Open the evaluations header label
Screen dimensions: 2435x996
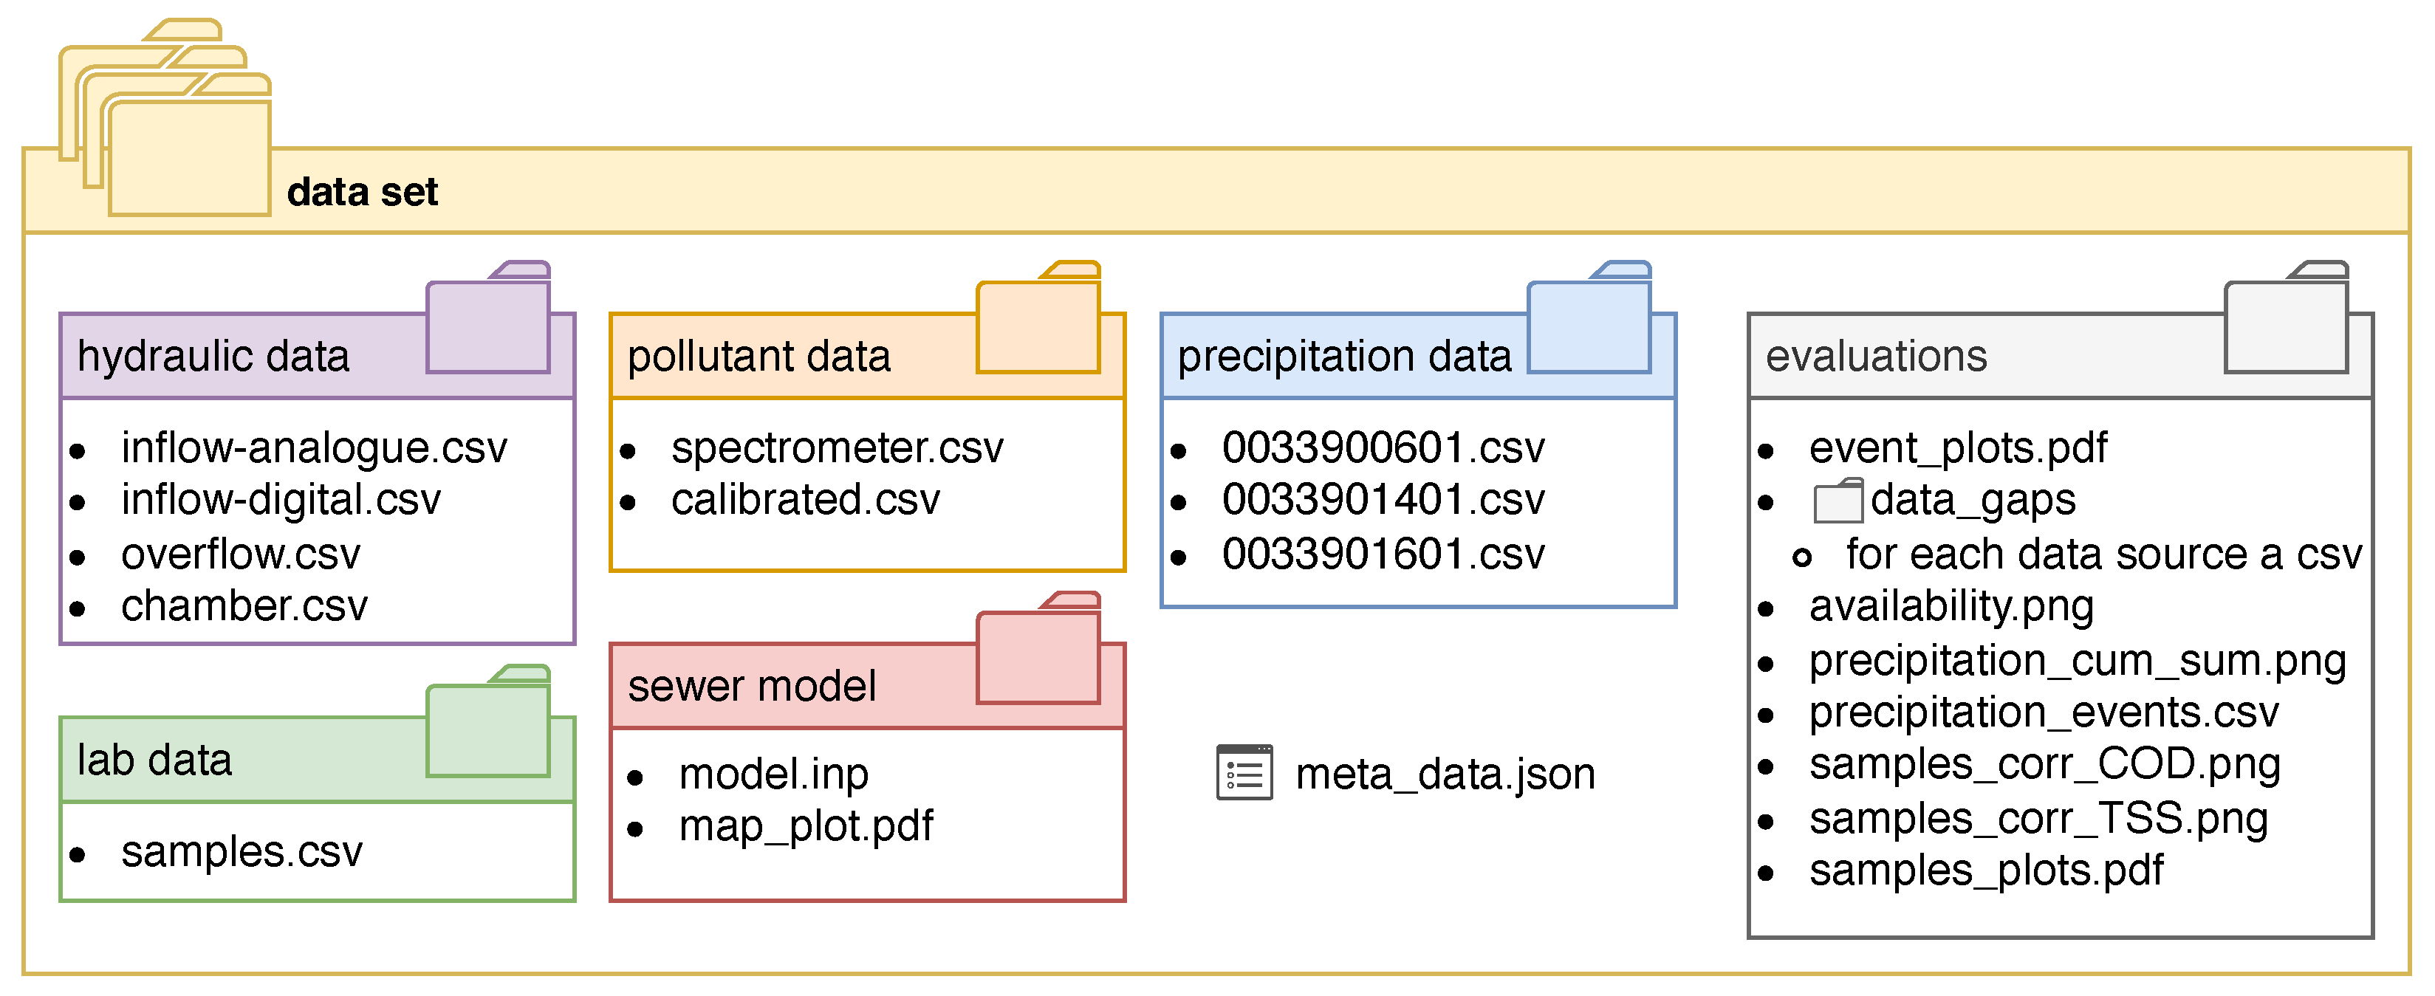(x=1875, y=357)
